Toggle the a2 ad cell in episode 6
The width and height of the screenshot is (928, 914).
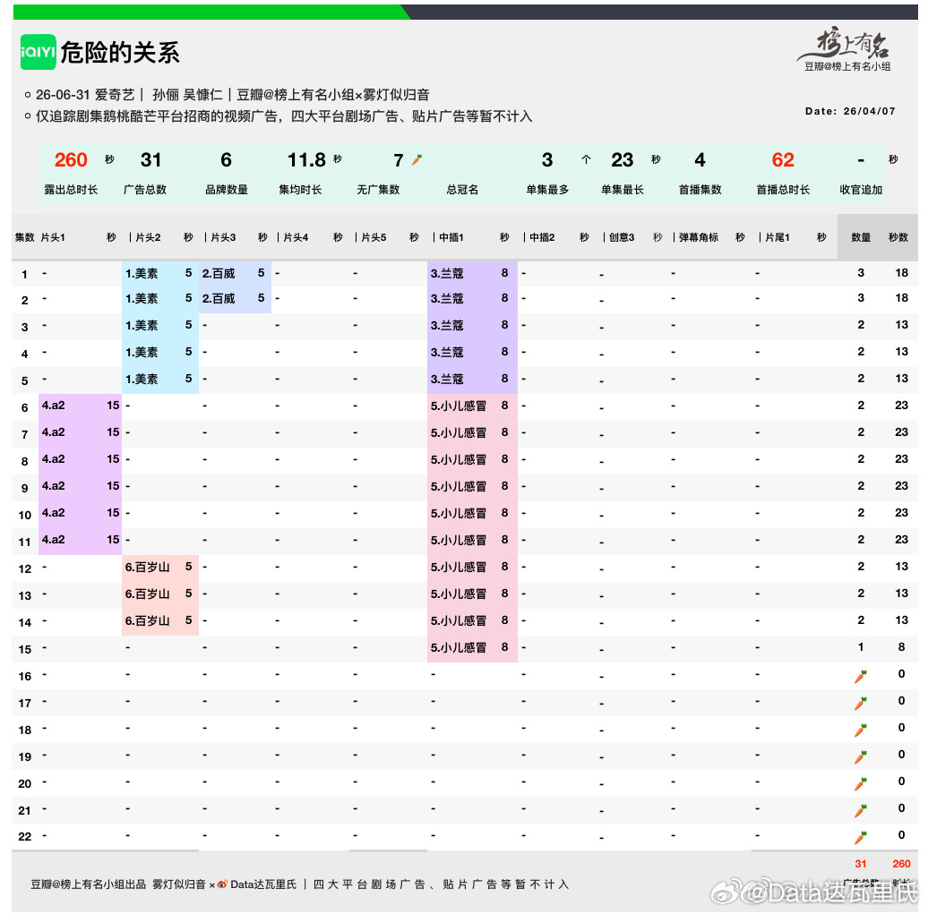(x=81, y=406)
